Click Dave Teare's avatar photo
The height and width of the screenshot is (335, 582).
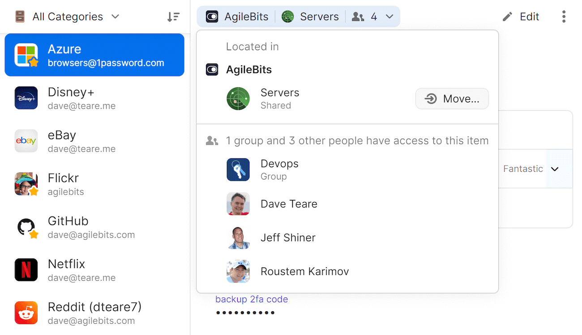(x=238, y=204)
